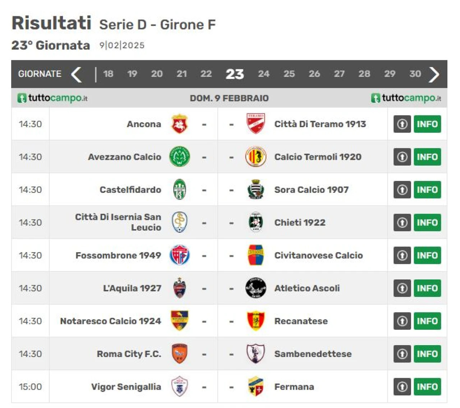This screenshot has width=460, height=408.
Task: Open the Avezzano Calcio wolf logo
Action: coord(179,157)
